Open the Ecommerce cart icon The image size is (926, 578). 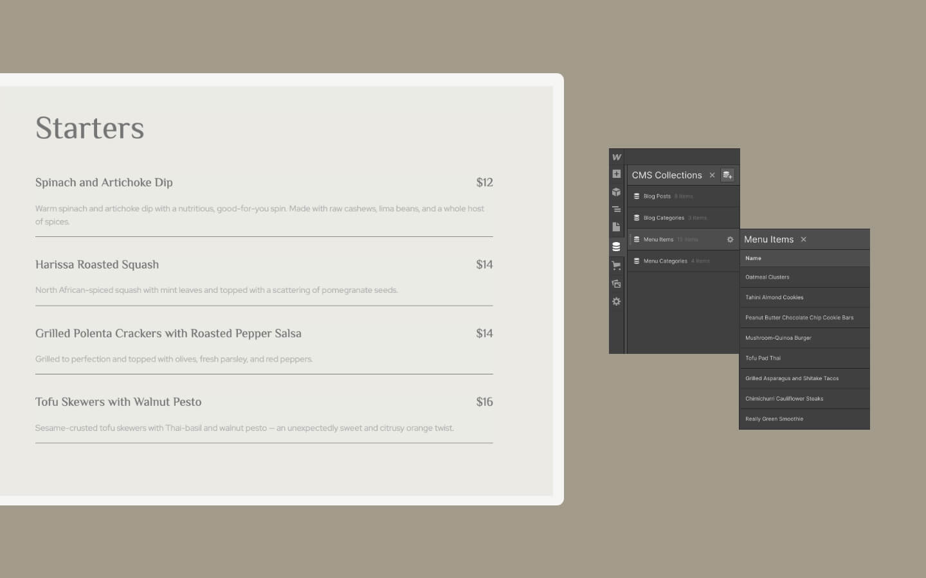[x=616, y=265]
